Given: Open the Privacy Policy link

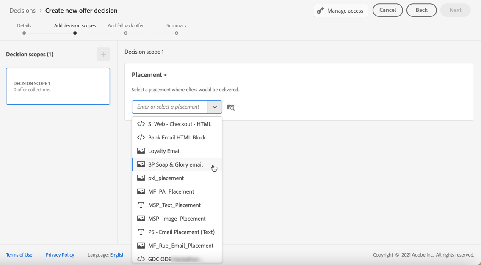Looking at the screenshot, I should [60, 255].
